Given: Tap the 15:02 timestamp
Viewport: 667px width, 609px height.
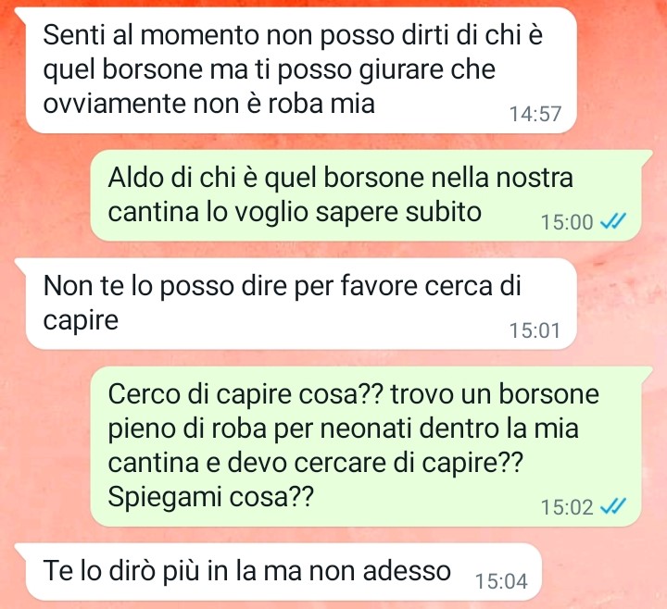Looking at the screenshot, I should (x=567, y=507).
